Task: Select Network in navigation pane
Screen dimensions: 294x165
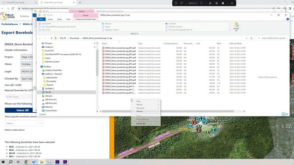Action: tap(48, 107)
